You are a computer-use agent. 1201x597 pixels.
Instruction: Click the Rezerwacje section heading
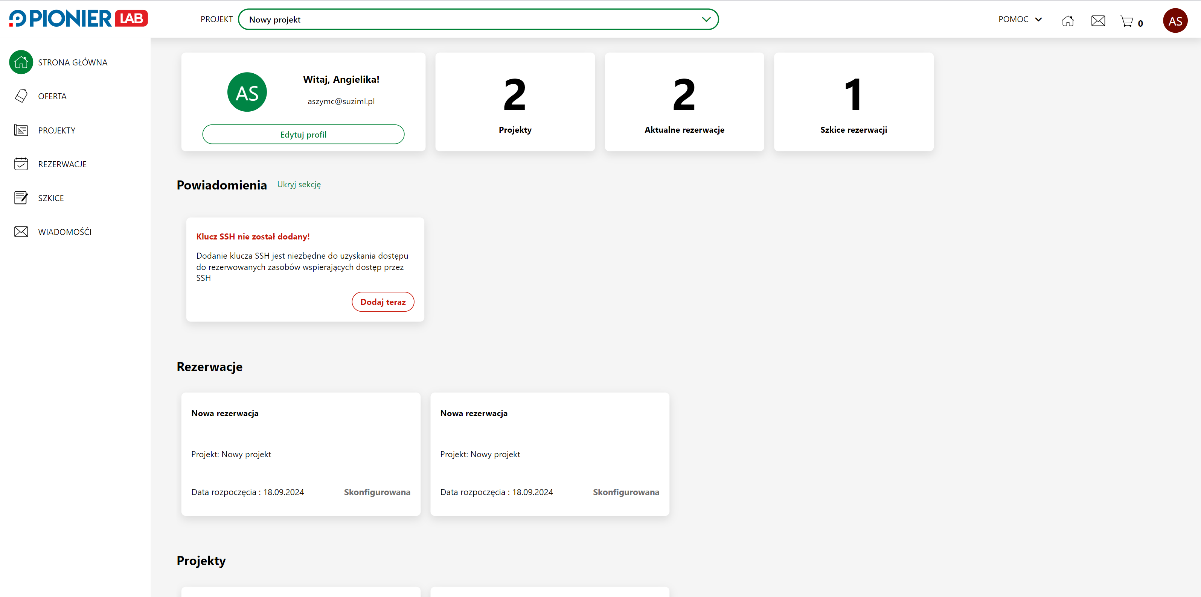tap(209, 367)
